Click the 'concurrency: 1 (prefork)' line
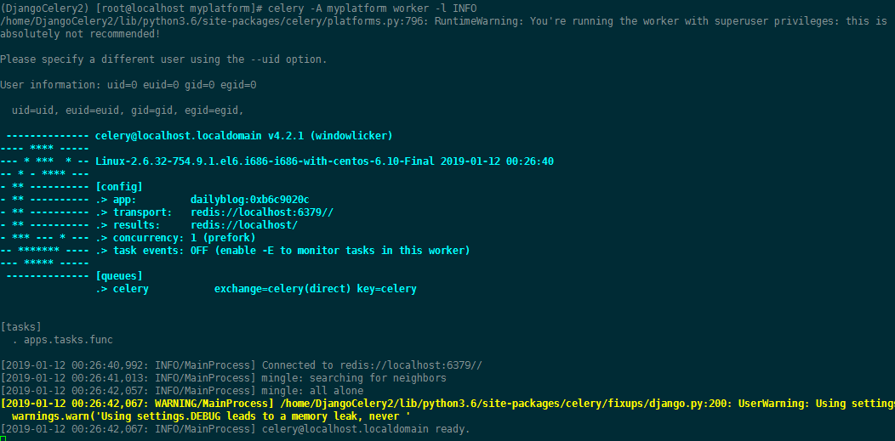The width and height of the screenshot is (895, 441). pyautogui.click(x=175, y=238)
